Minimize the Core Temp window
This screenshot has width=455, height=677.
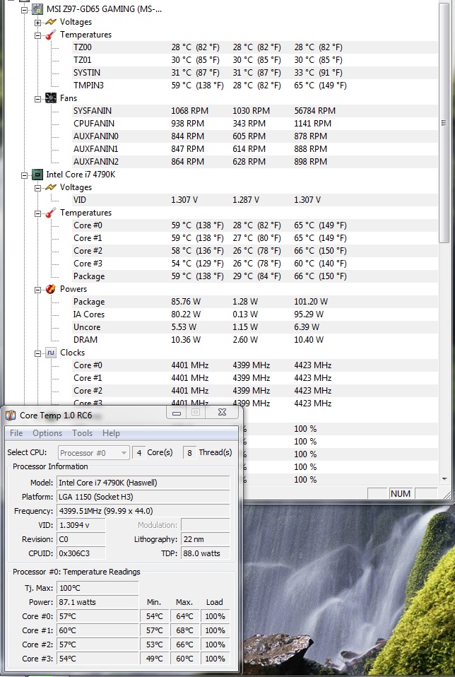pyautogui.click(x=177, y=413)
